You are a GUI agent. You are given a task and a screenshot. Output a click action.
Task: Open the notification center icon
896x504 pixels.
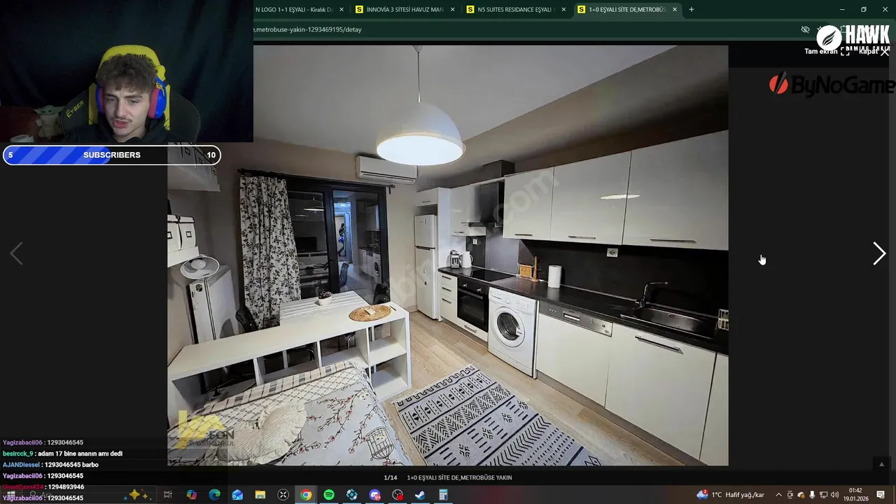[x=881, y=495]
